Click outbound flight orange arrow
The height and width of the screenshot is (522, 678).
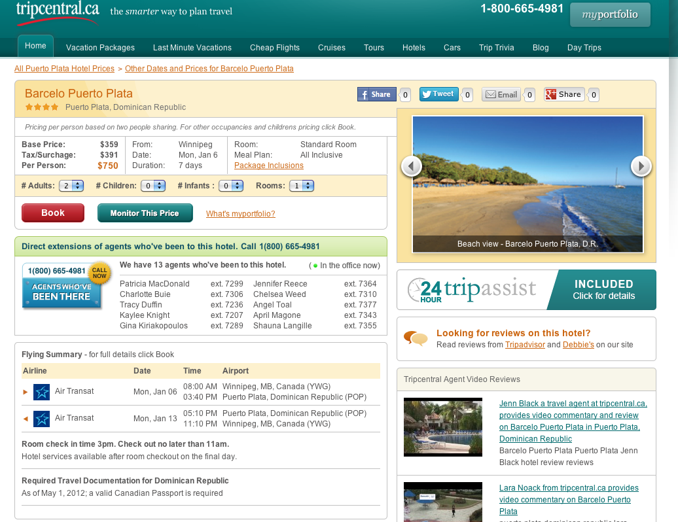tap(25, 392)
